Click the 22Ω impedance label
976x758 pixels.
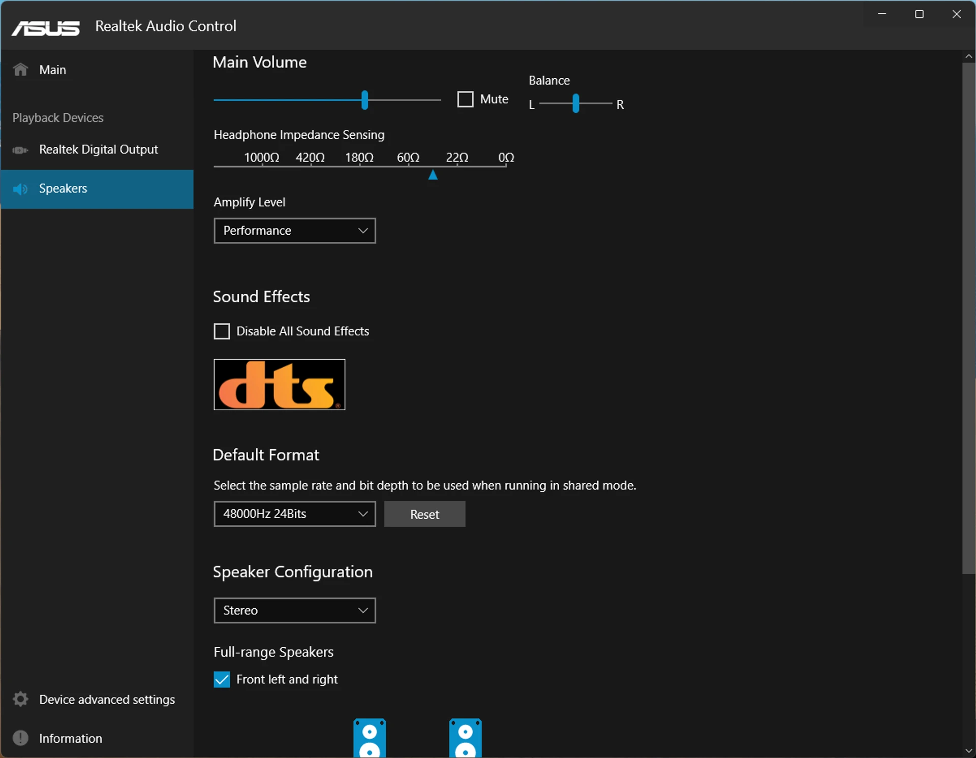[x=457, y=157]
